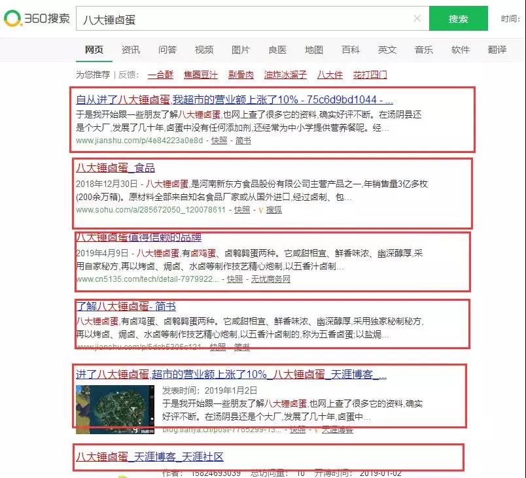Click the URL www.sohu.com/a/285672050_120078611
The width and height of the screenshot is (526, 478).
[x=150, y=210]
